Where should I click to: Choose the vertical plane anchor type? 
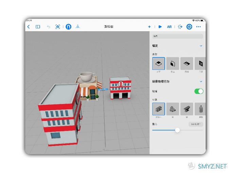173,63
